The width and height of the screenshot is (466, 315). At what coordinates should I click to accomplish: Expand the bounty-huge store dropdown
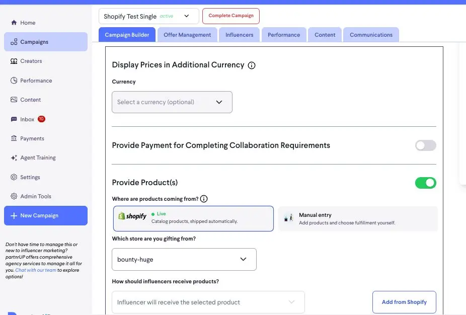[x=184, y=260]
